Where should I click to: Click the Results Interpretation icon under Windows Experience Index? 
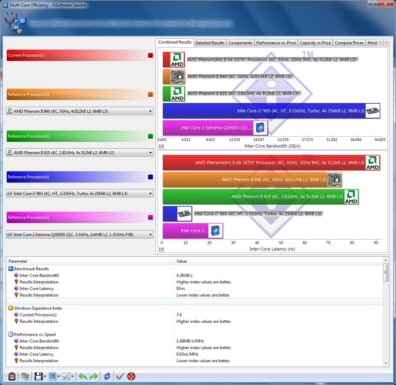tap(17, 321)
